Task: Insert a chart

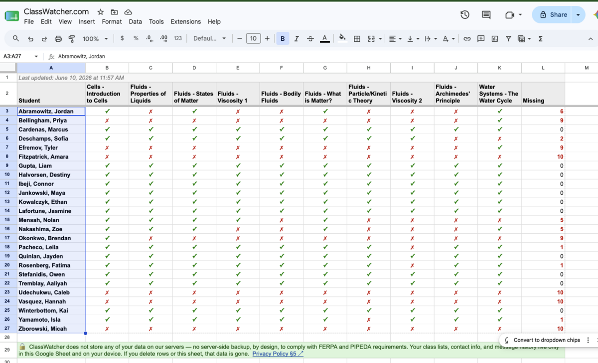Action: point(495,38)
